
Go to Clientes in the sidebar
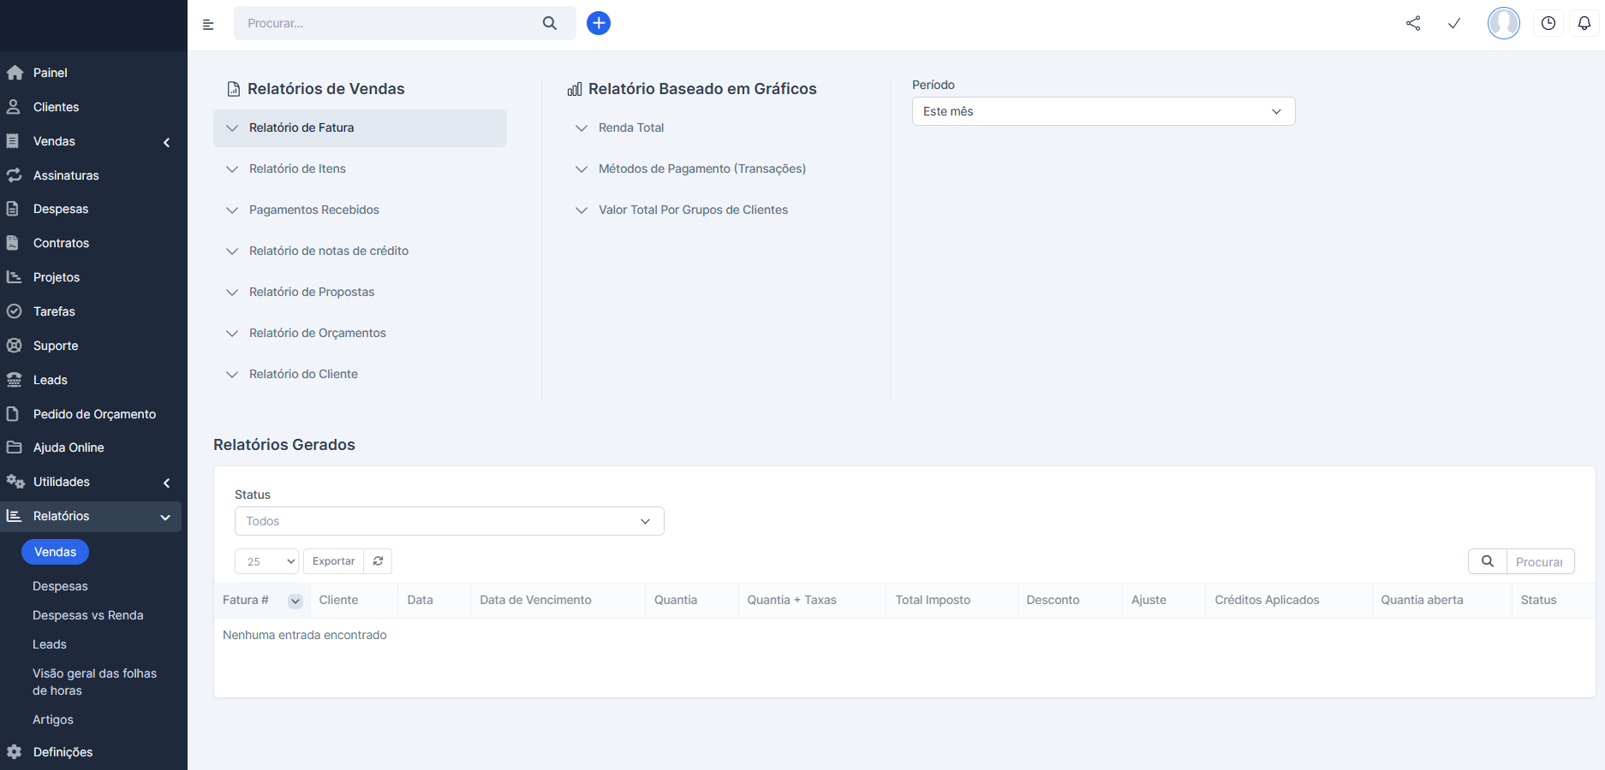coord(56,107)
